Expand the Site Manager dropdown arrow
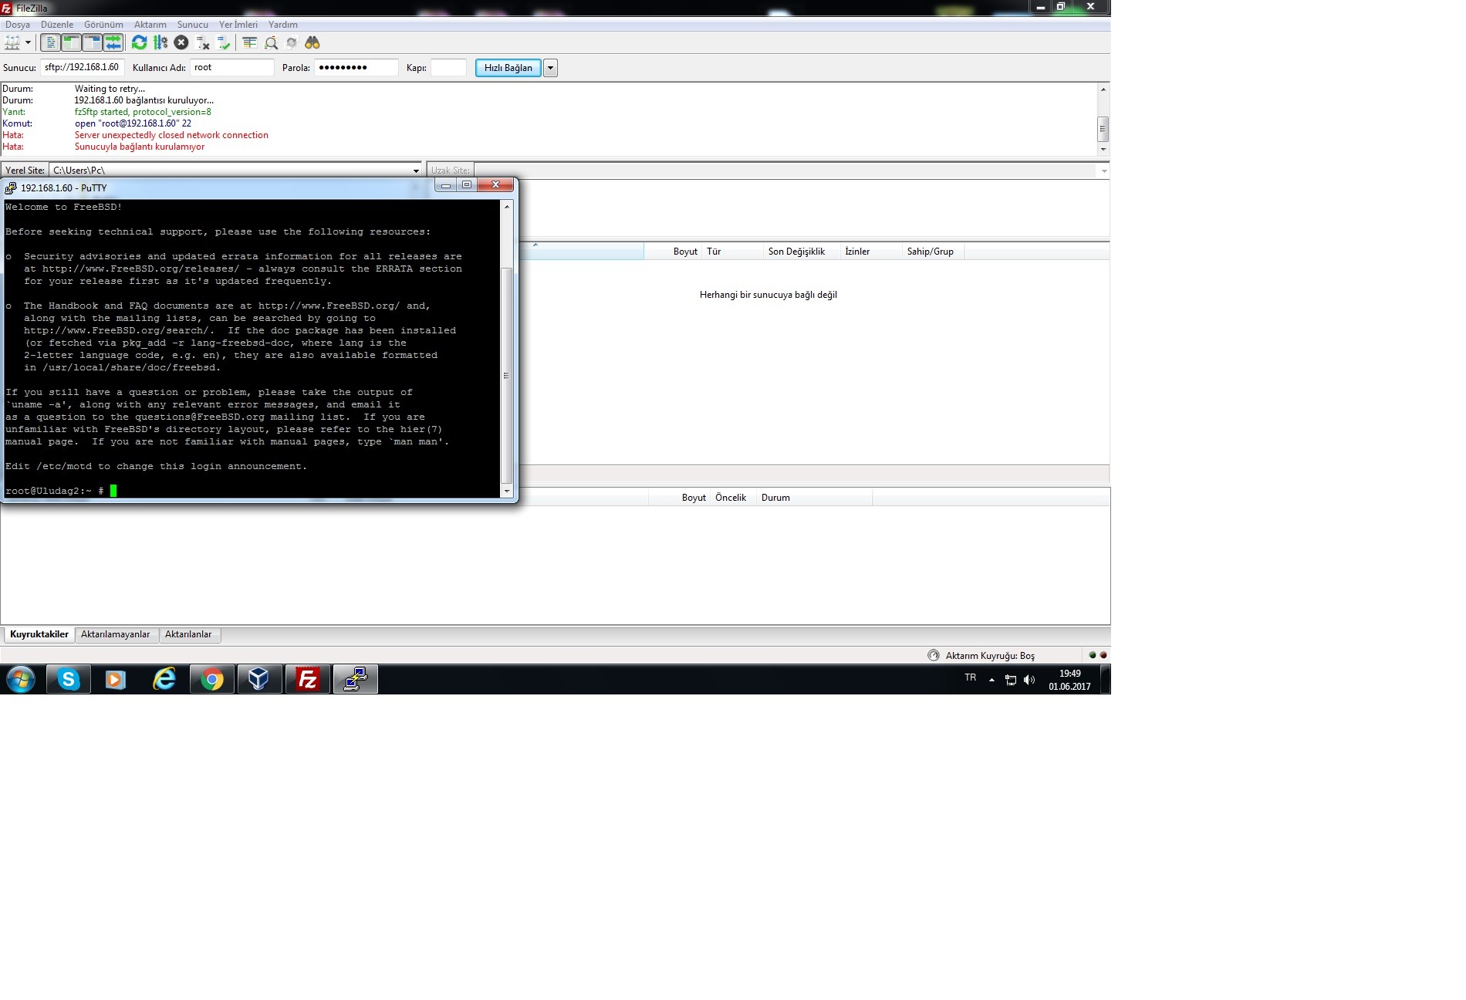Viewport: 1466px width, 1000px height. click(29, 43)
